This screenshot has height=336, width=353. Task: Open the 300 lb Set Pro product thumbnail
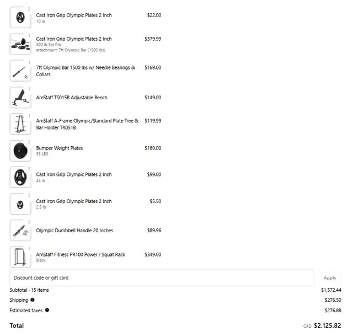pos(20,44)
